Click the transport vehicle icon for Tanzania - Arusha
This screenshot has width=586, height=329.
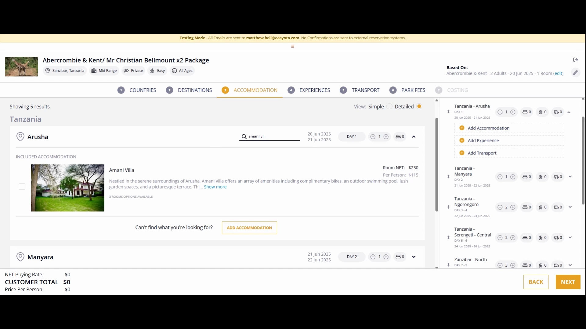(x=556, y=112)
